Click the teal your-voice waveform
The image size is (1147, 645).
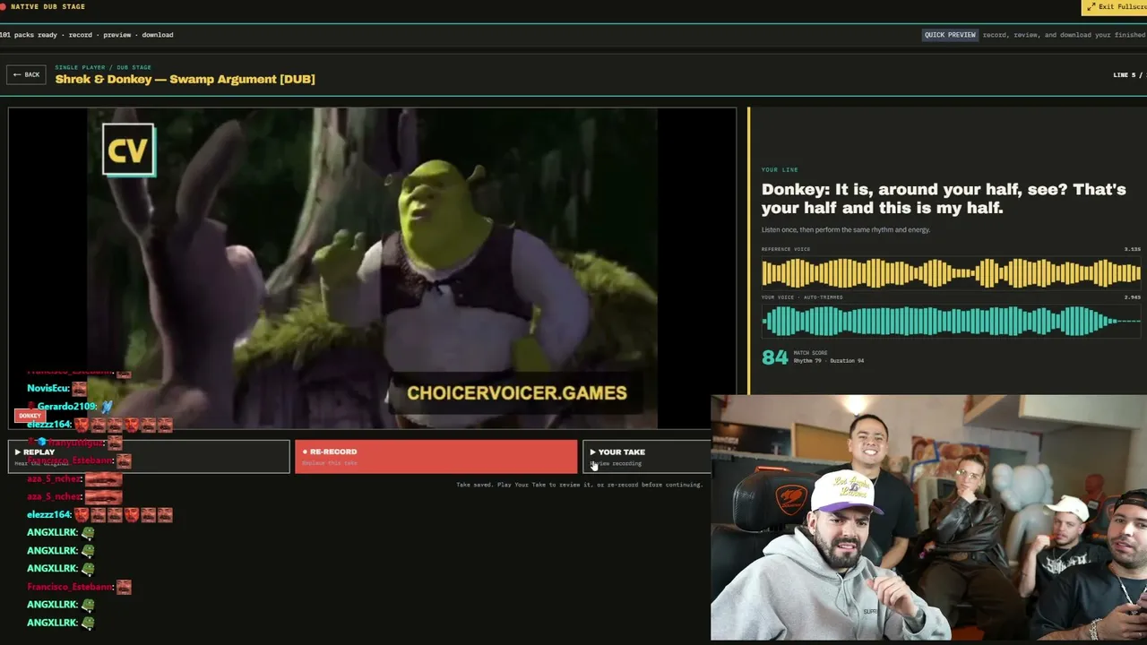[x=951, y=321]
